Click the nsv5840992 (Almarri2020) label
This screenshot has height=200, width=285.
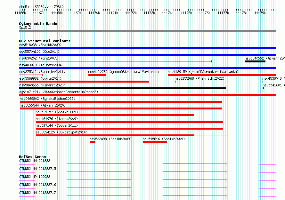(x=265, y=58)
